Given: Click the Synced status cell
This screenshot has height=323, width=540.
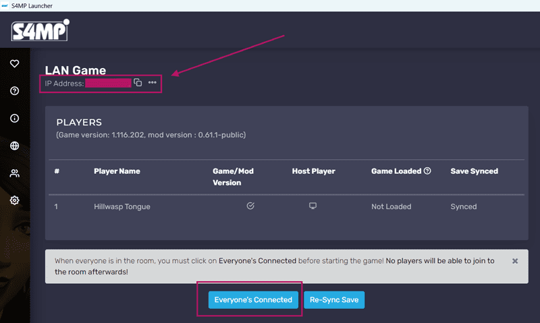Looking at the screenshot, I should pos(464,207).
